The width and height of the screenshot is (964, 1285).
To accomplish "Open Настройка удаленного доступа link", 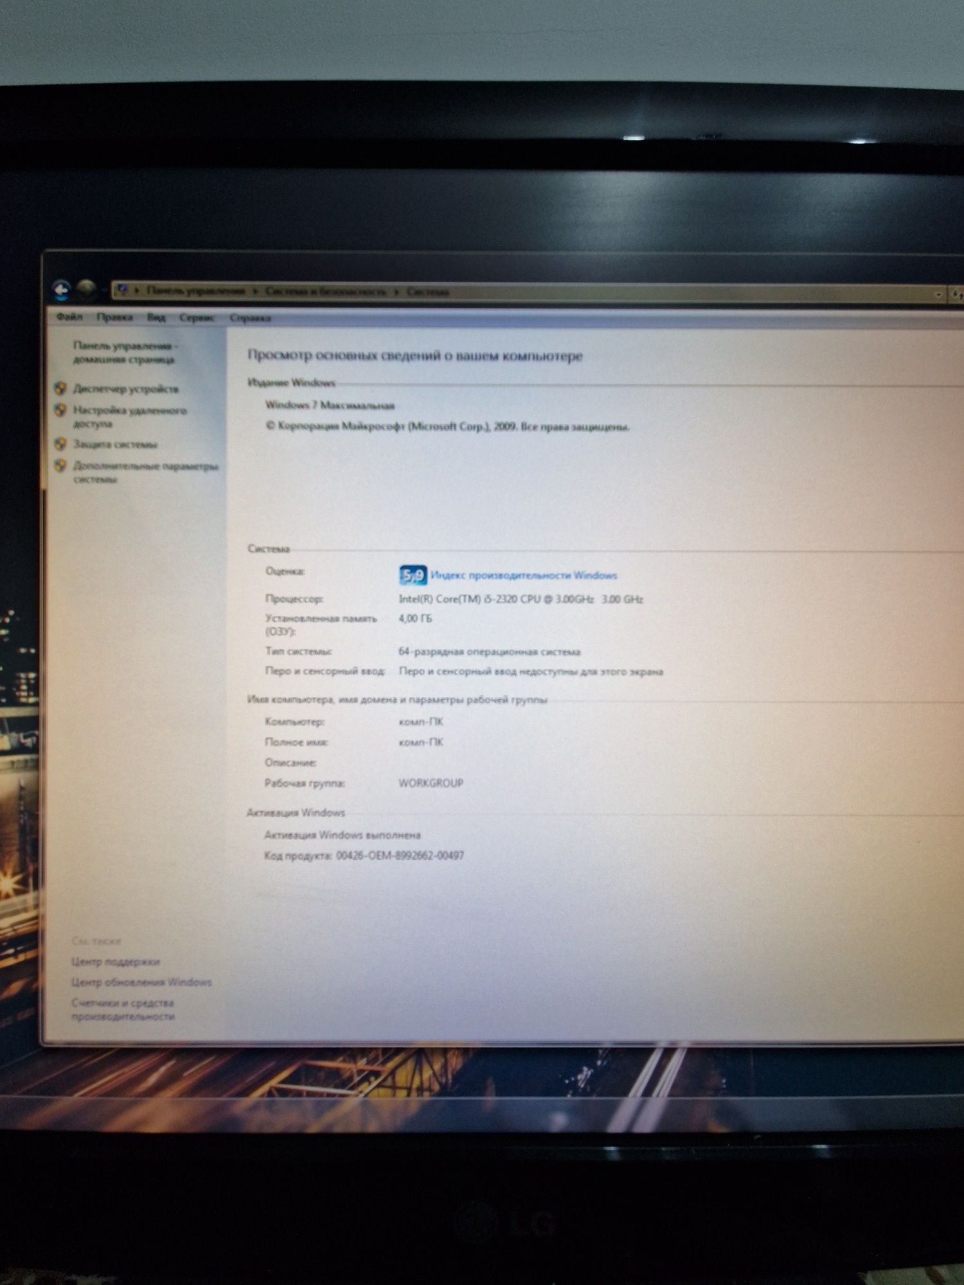I will 130,416.
